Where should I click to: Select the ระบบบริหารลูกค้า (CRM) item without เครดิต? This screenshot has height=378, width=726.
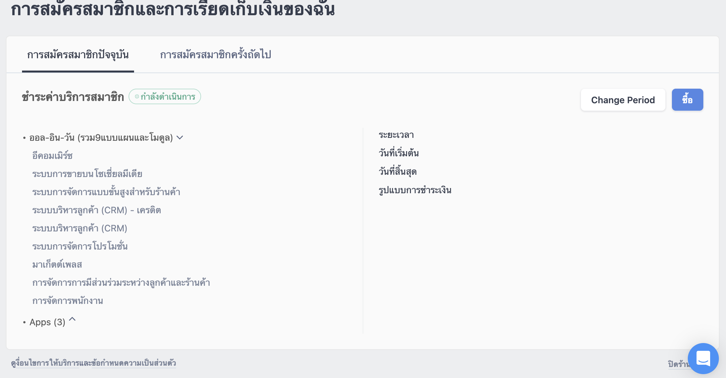click(x=80, y=228)
